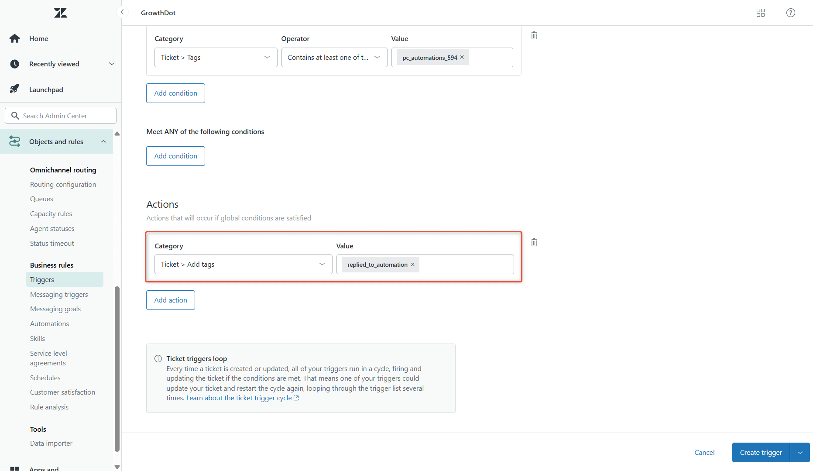Open help via the question mark icon
813x471 pixels.
(790, 13)
